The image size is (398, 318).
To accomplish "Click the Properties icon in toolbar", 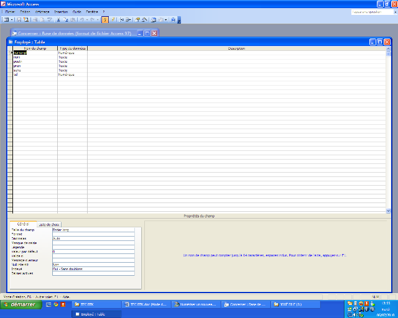I will click(137, 20).
